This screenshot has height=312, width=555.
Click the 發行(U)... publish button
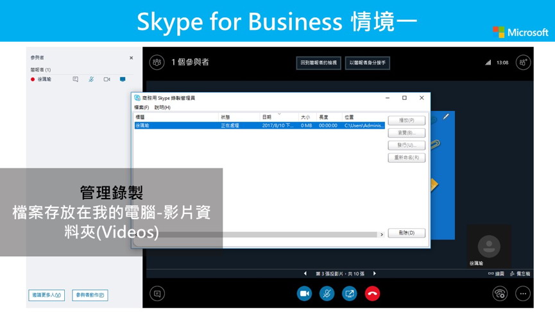coord(407,145)
